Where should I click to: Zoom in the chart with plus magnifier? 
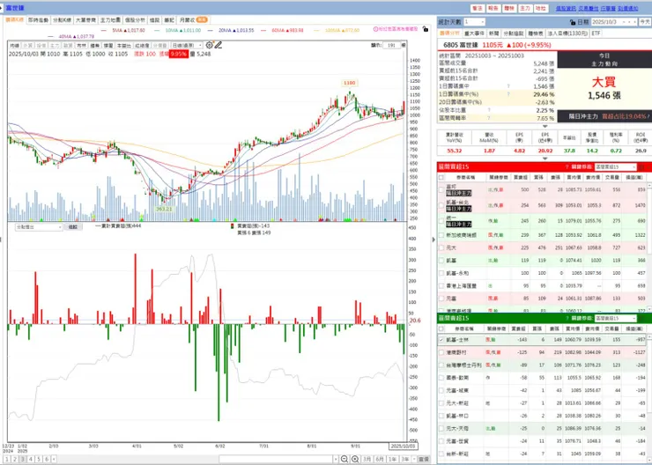pyautogui.click(x=355, y=459)
